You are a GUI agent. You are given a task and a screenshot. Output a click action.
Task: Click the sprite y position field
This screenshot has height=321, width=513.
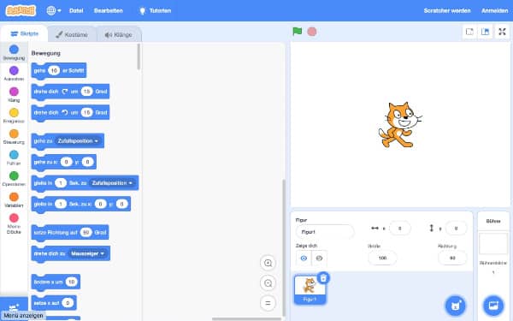(x=456, y=229)
